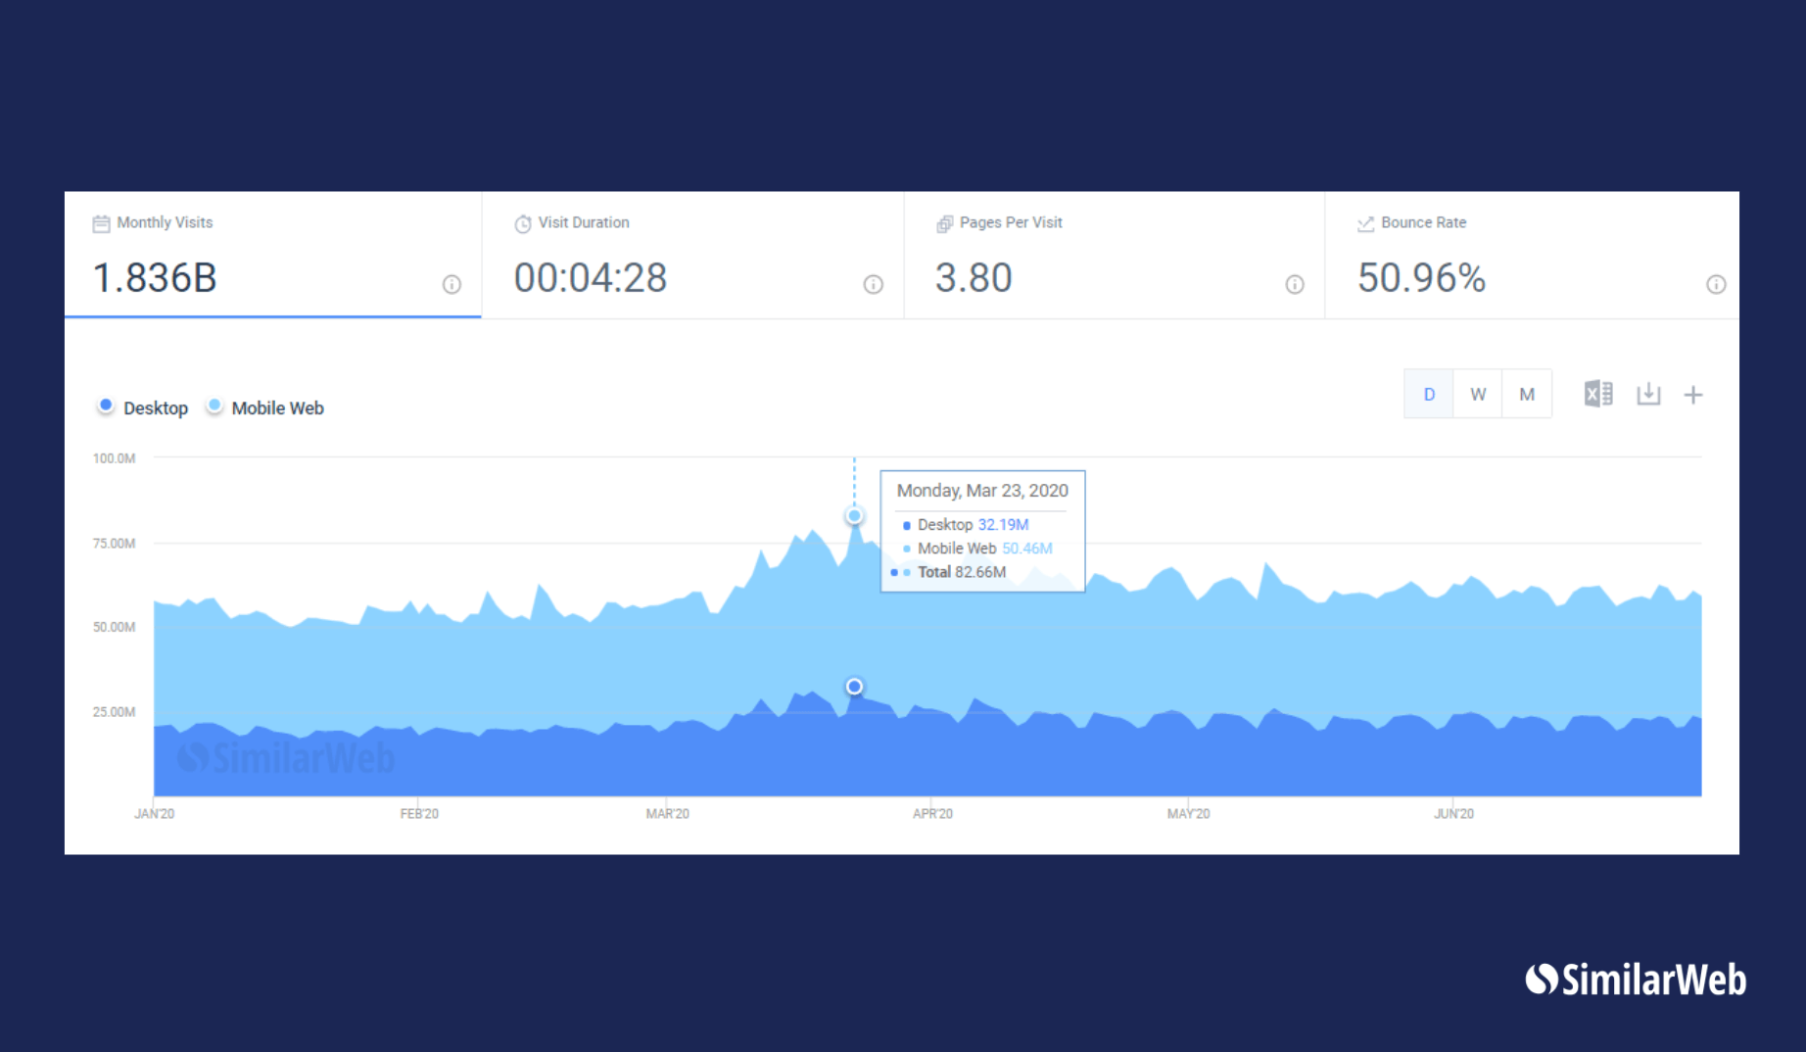The width and height of the screenshot is (1806, 1052).
Task: Open the Visit Duration info icon
Action: tap(873, 284)
